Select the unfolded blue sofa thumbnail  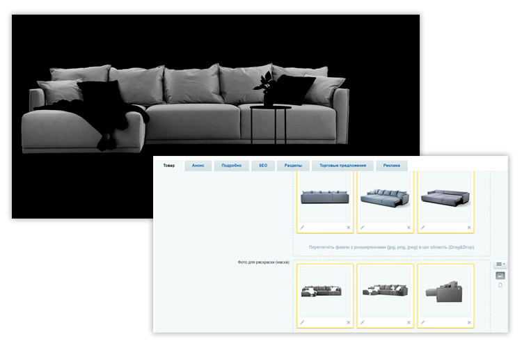[385, 197]
